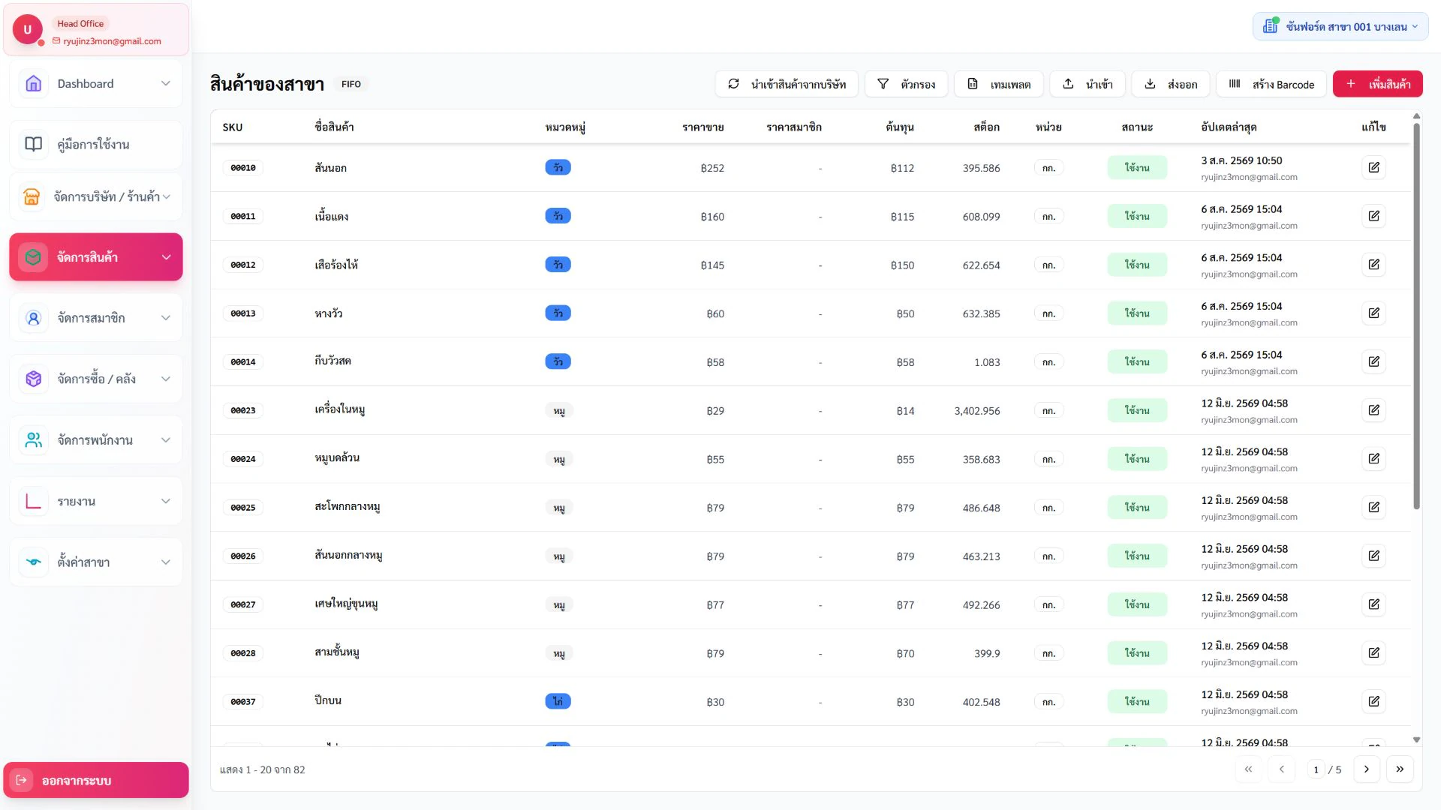This screenshot has width=1441, height=810.
Task: Click the Dashboard home icon
Action: pos(34,83)
